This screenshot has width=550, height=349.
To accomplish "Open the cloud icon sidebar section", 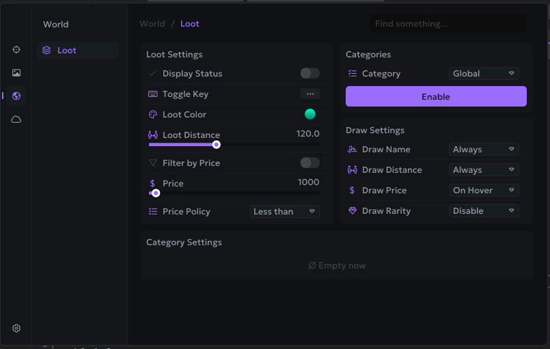I will tap(16, 120).
